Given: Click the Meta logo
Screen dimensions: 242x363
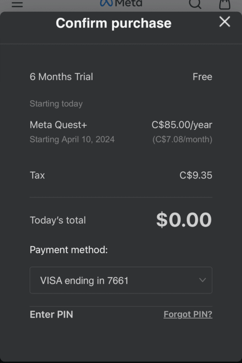Looking at the screenshot, I should click(121, 3).
